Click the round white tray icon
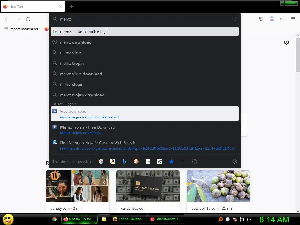 point(228,219)
